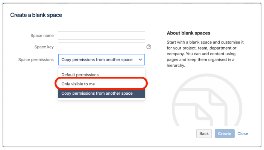The image size is (264, 150).
Task: Select the Default permissions option
Action: [x=102, y=74]
